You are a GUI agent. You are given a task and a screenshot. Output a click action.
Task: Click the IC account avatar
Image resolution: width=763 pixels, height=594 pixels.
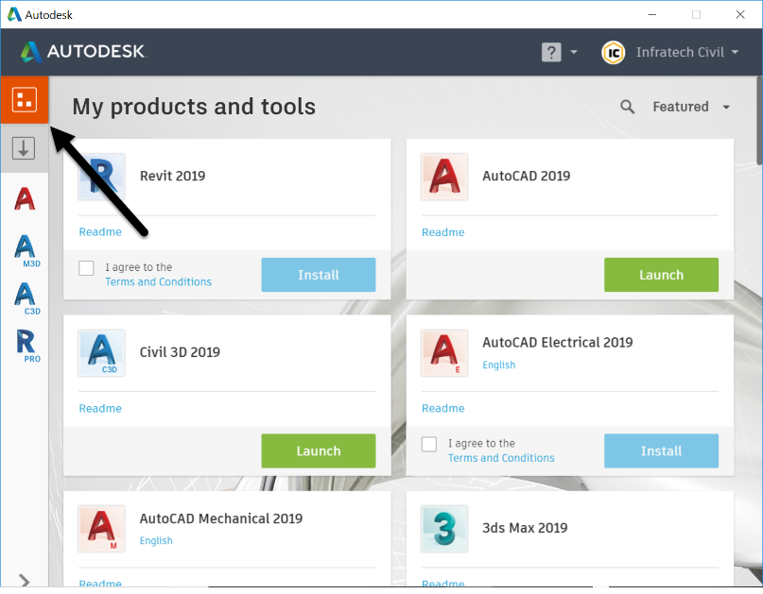613,53
